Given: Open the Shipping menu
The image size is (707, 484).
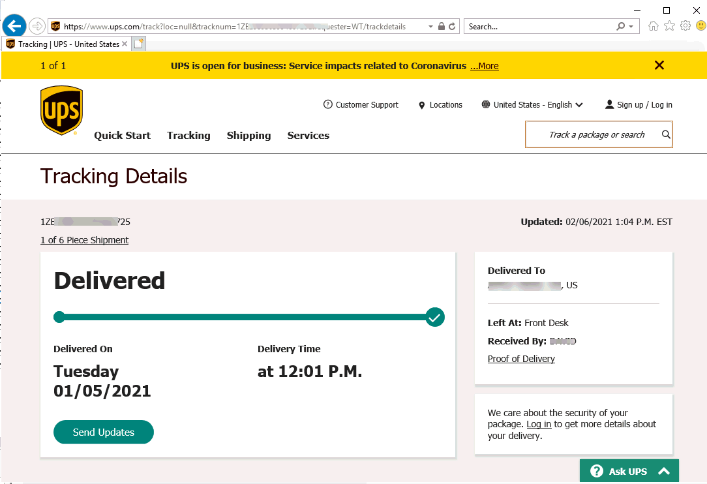Looking at the screenshot, I should tap(248, 136).
